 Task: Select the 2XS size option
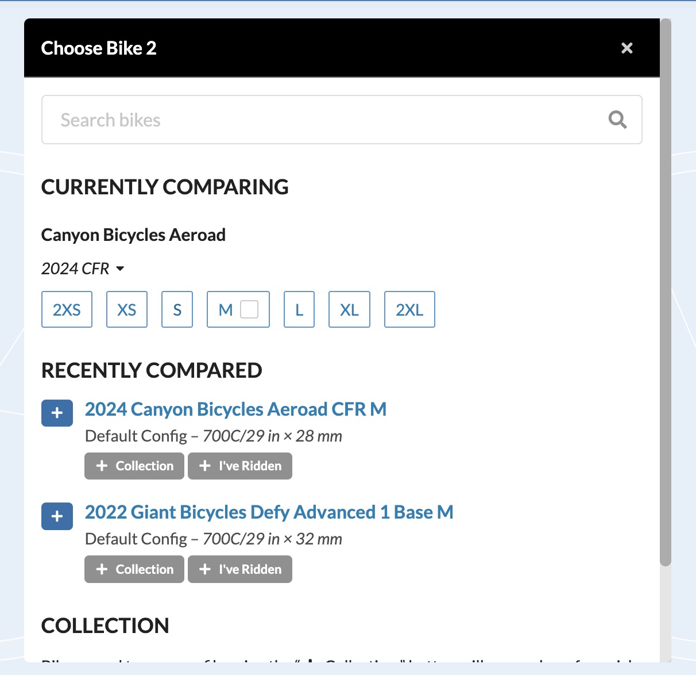click(x=67, y=309)
